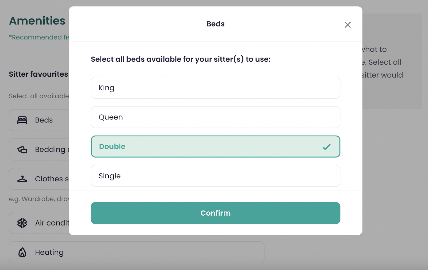Click the Clothes storage amenity label
The height and width of the screenshot is (270, 428).
[x=51, y=179]
